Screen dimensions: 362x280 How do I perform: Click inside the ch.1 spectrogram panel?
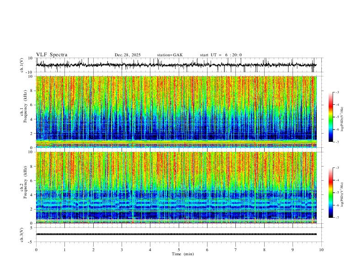point(176,112)
